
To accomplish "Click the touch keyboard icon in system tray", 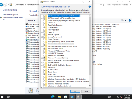I will pos(109,97).
